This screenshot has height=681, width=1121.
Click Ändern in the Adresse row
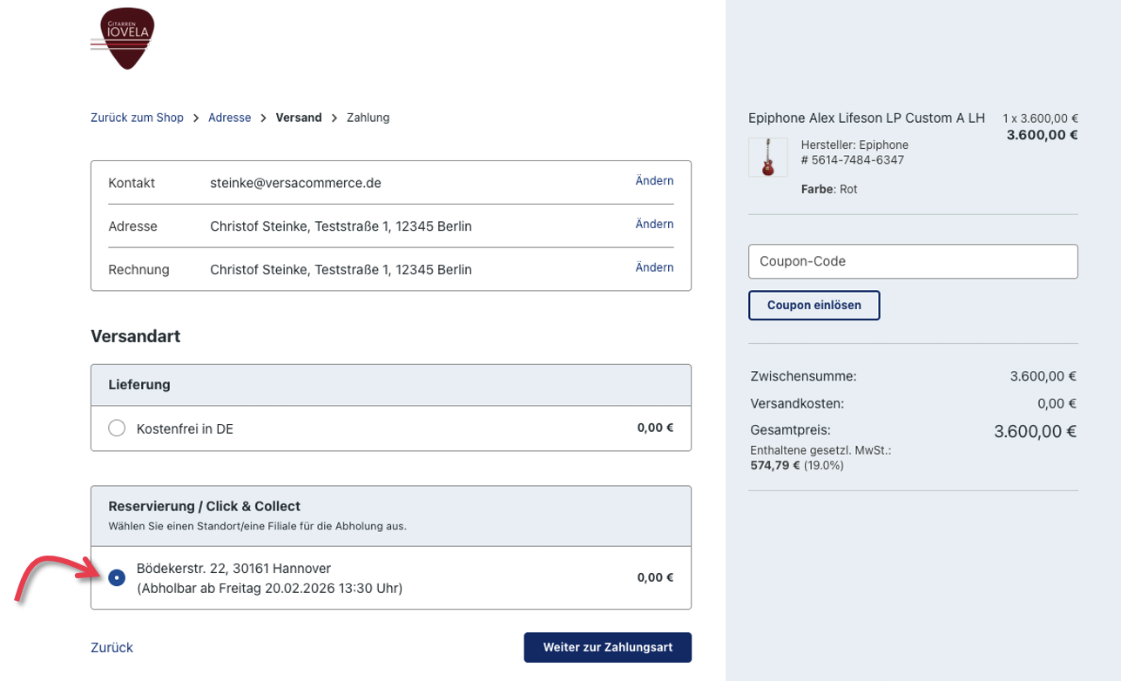tap(654, 225)
